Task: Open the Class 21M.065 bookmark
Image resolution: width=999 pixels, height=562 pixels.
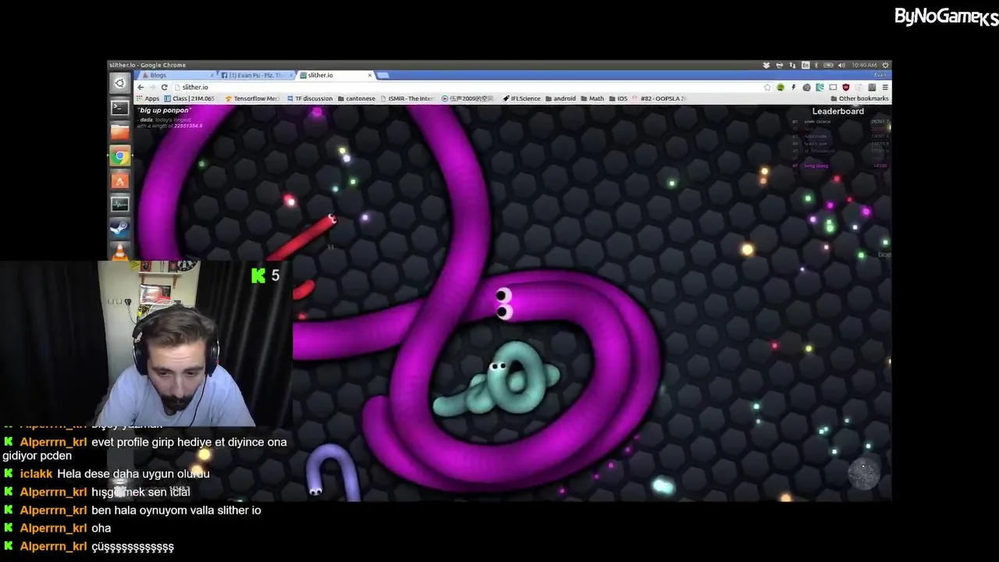Action: tap(190, 98)
